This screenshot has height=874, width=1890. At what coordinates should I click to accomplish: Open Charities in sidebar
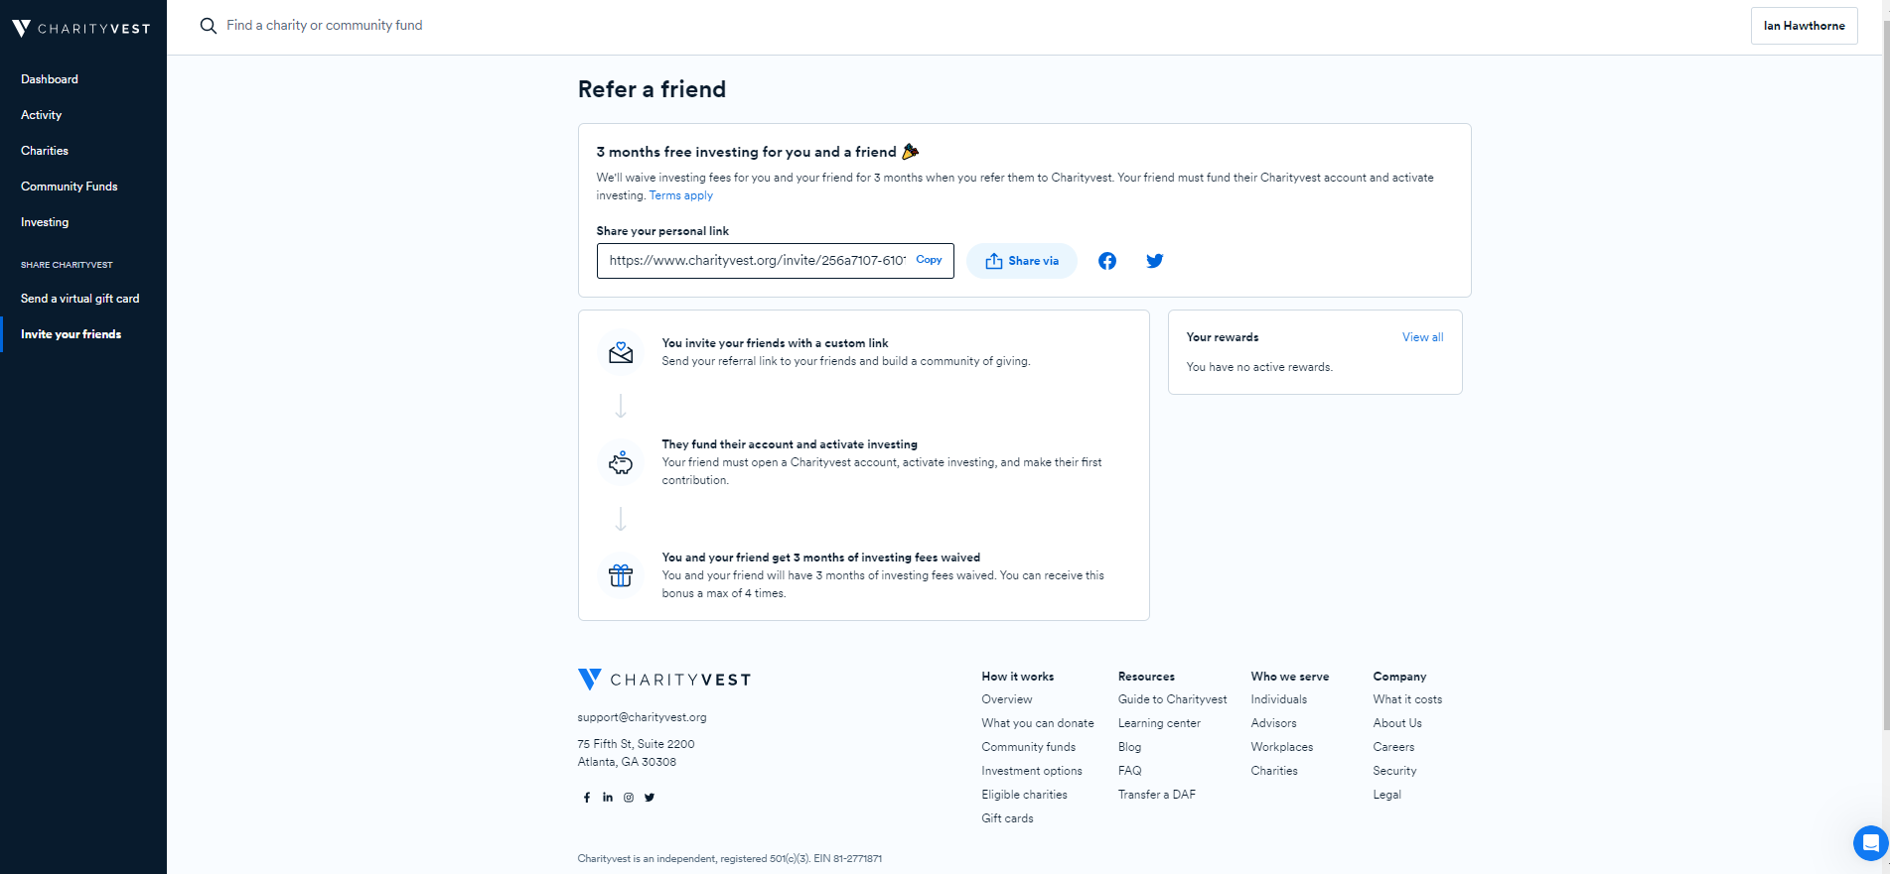(x=45, y=151)
